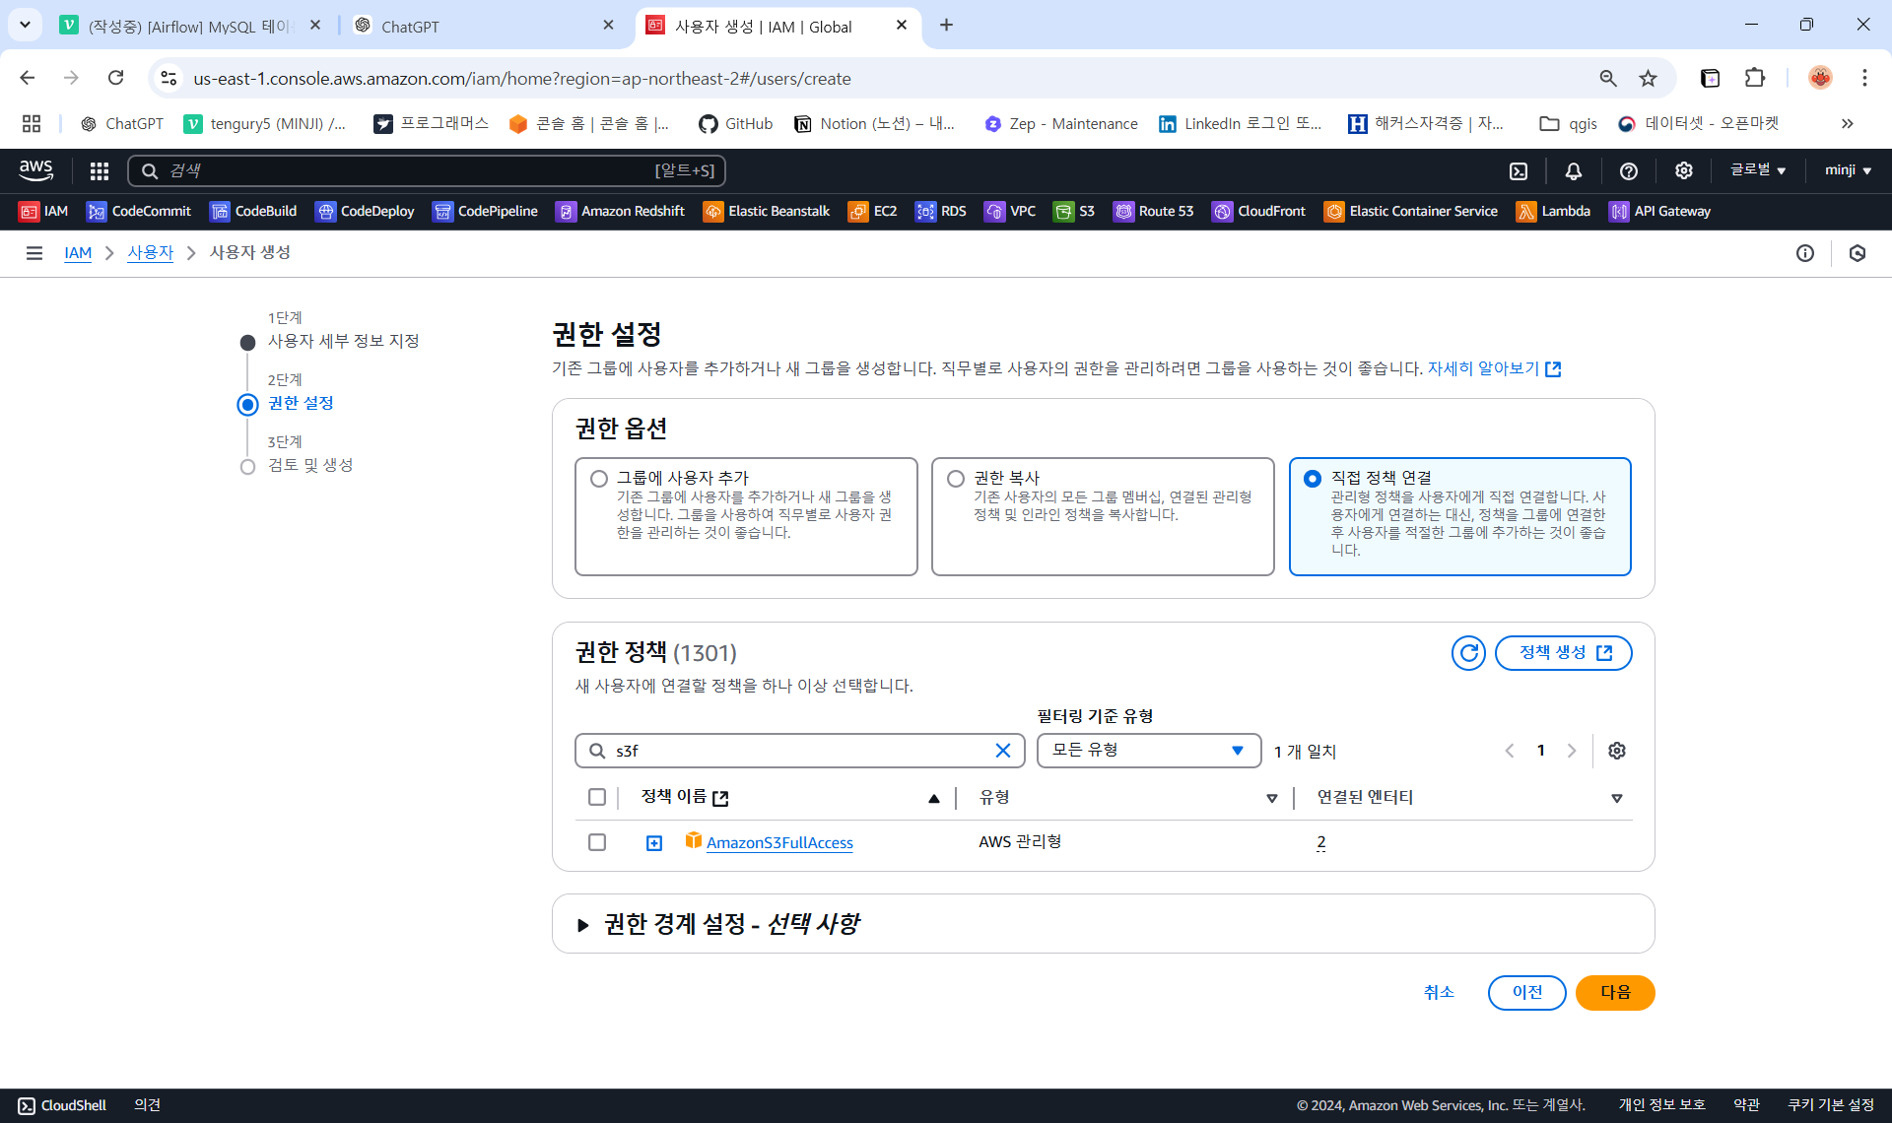Open the AWS console settings gear
The width and height of the screenshot is (1892, 1123).
[1684, 170]
